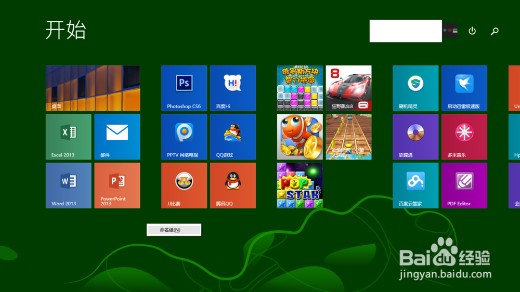Launch 百度云管家 cloud tile
520x292 pixels.
pyautogui.click(x=415, y=185)
